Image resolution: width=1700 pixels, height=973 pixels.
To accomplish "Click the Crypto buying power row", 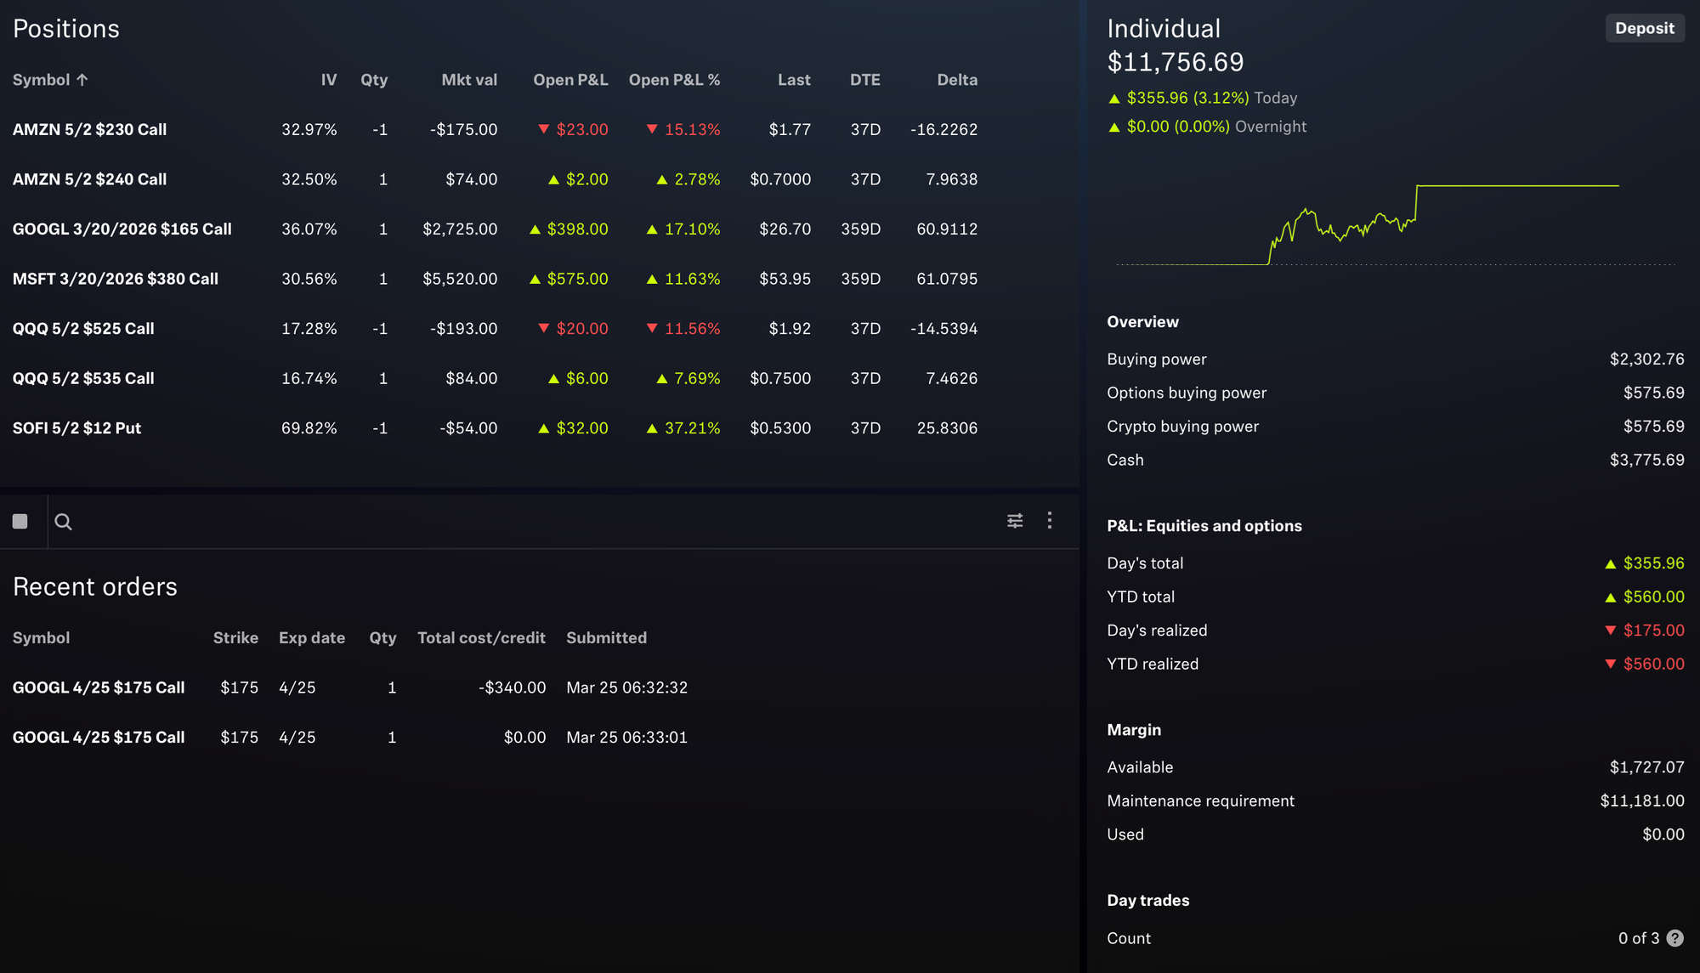I will (x=1396, y=427).
